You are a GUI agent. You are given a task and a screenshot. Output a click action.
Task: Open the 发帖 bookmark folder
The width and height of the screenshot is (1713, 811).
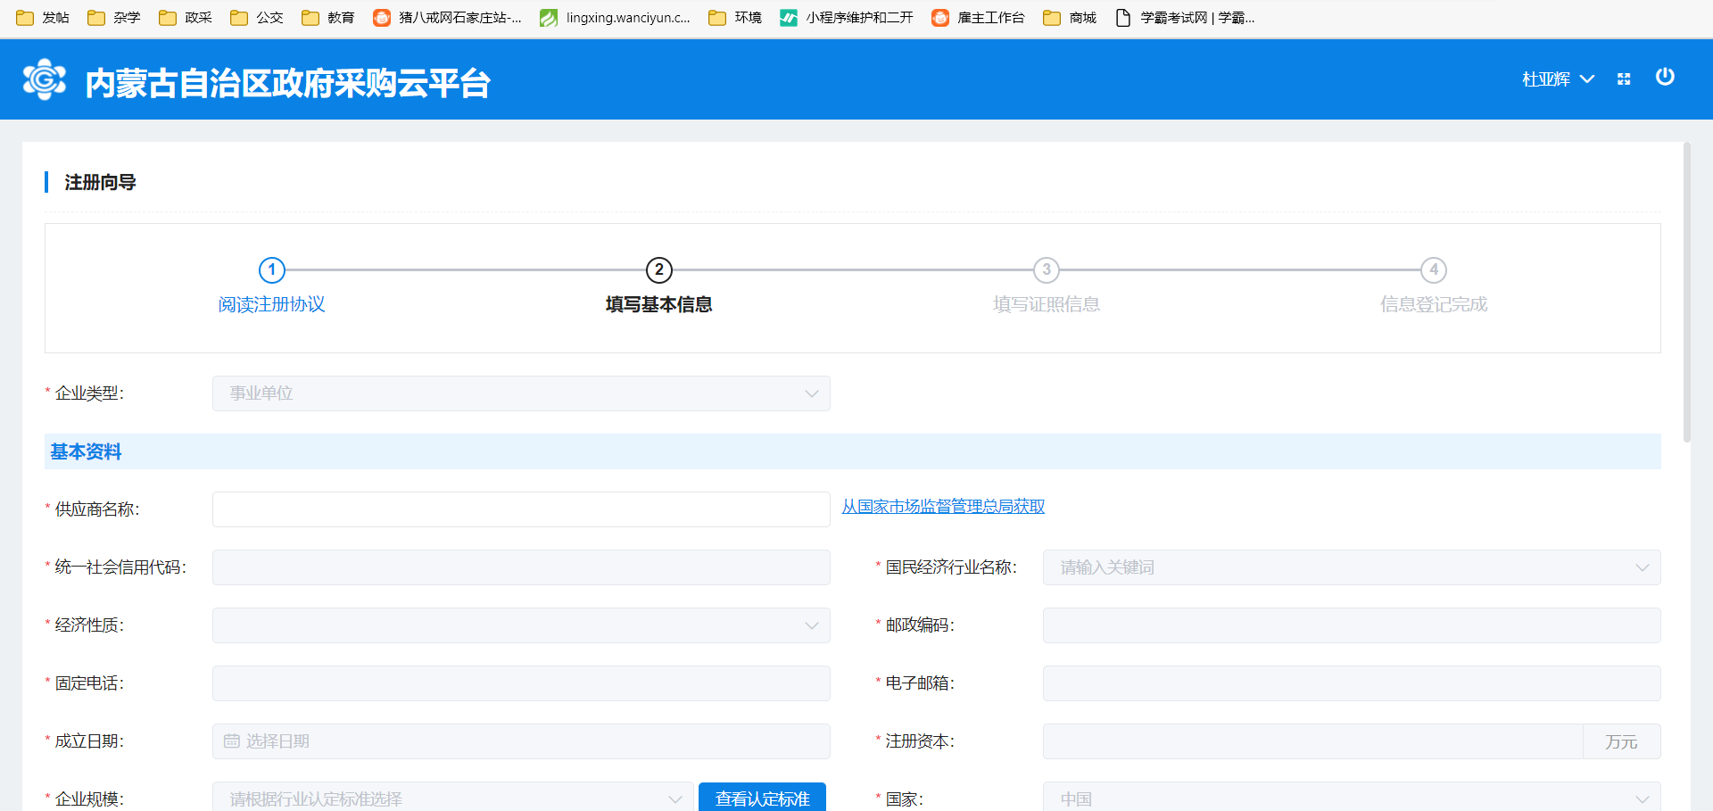43,18
